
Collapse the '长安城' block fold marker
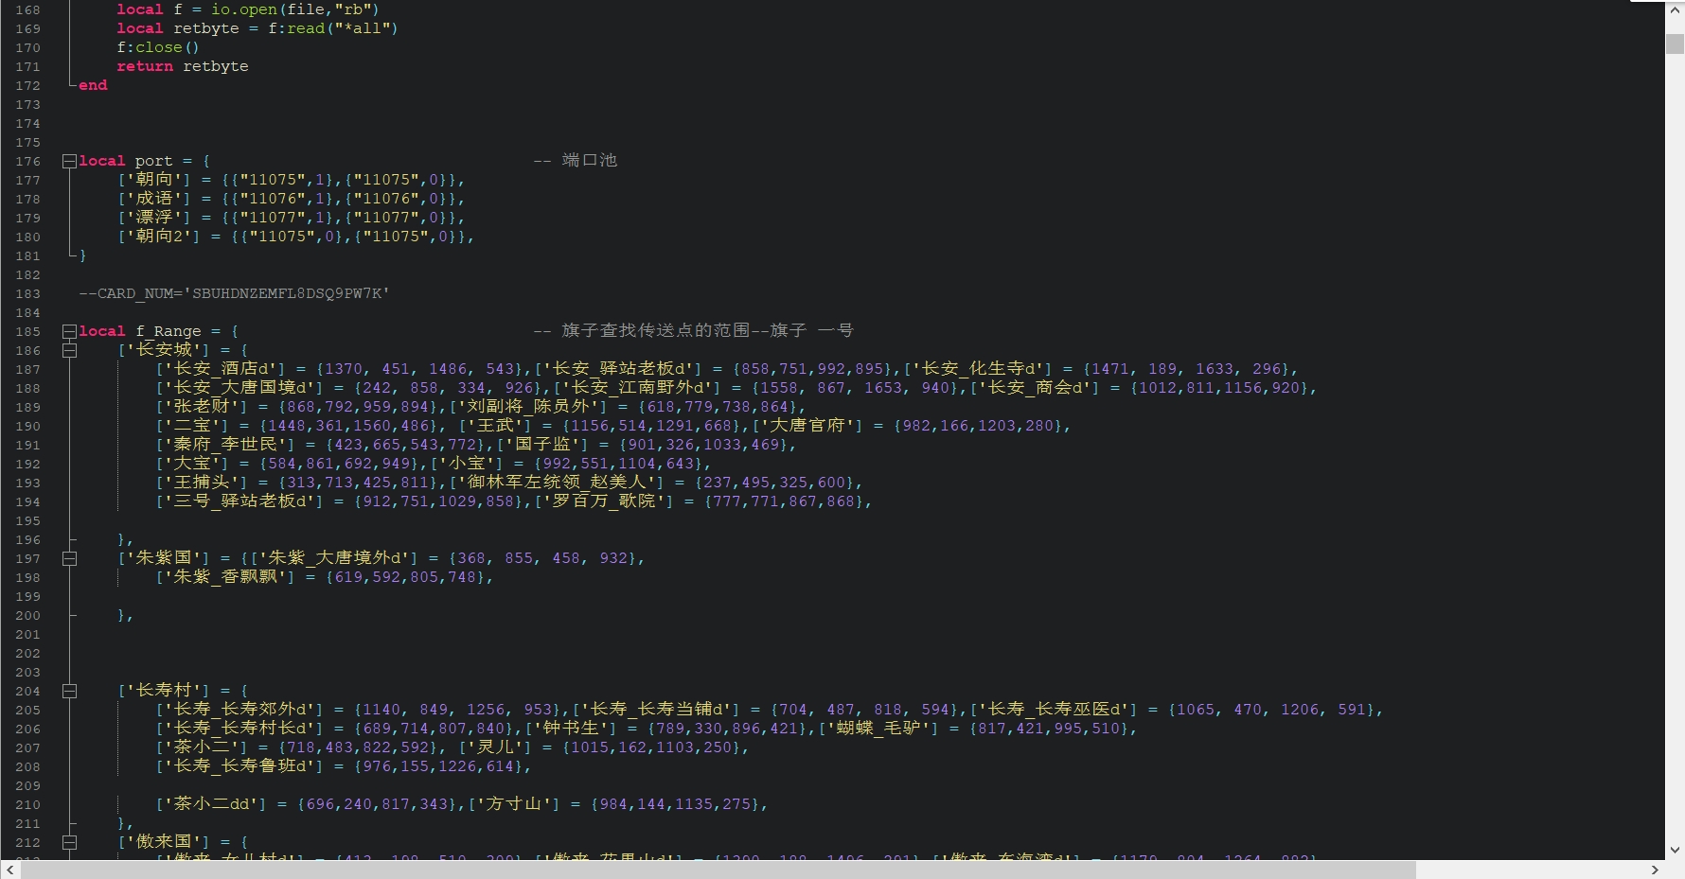point(69,350)
